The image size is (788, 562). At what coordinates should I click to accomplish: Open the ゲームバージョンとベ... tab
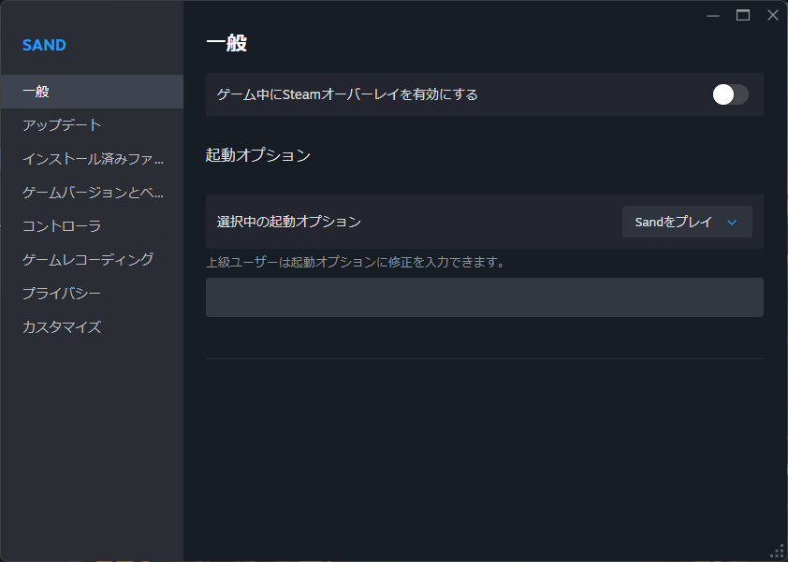pos(92,193)
